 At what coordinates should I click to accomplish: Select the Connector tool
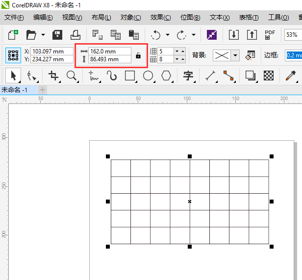pyautogui.click(x=228, y=76)
